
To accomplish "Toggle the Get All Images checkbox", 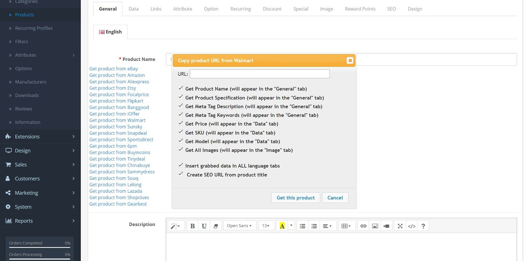I will click(x=181, y=150).
